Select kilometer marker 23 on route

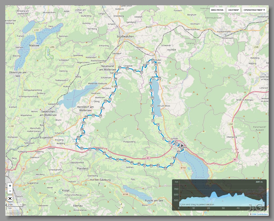tap(141, 72)
